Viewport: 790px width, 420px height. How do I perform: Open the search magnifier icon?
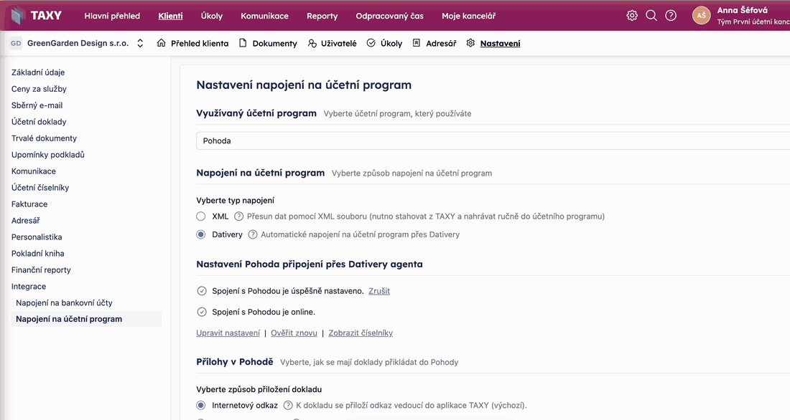(x=651, y=16)
